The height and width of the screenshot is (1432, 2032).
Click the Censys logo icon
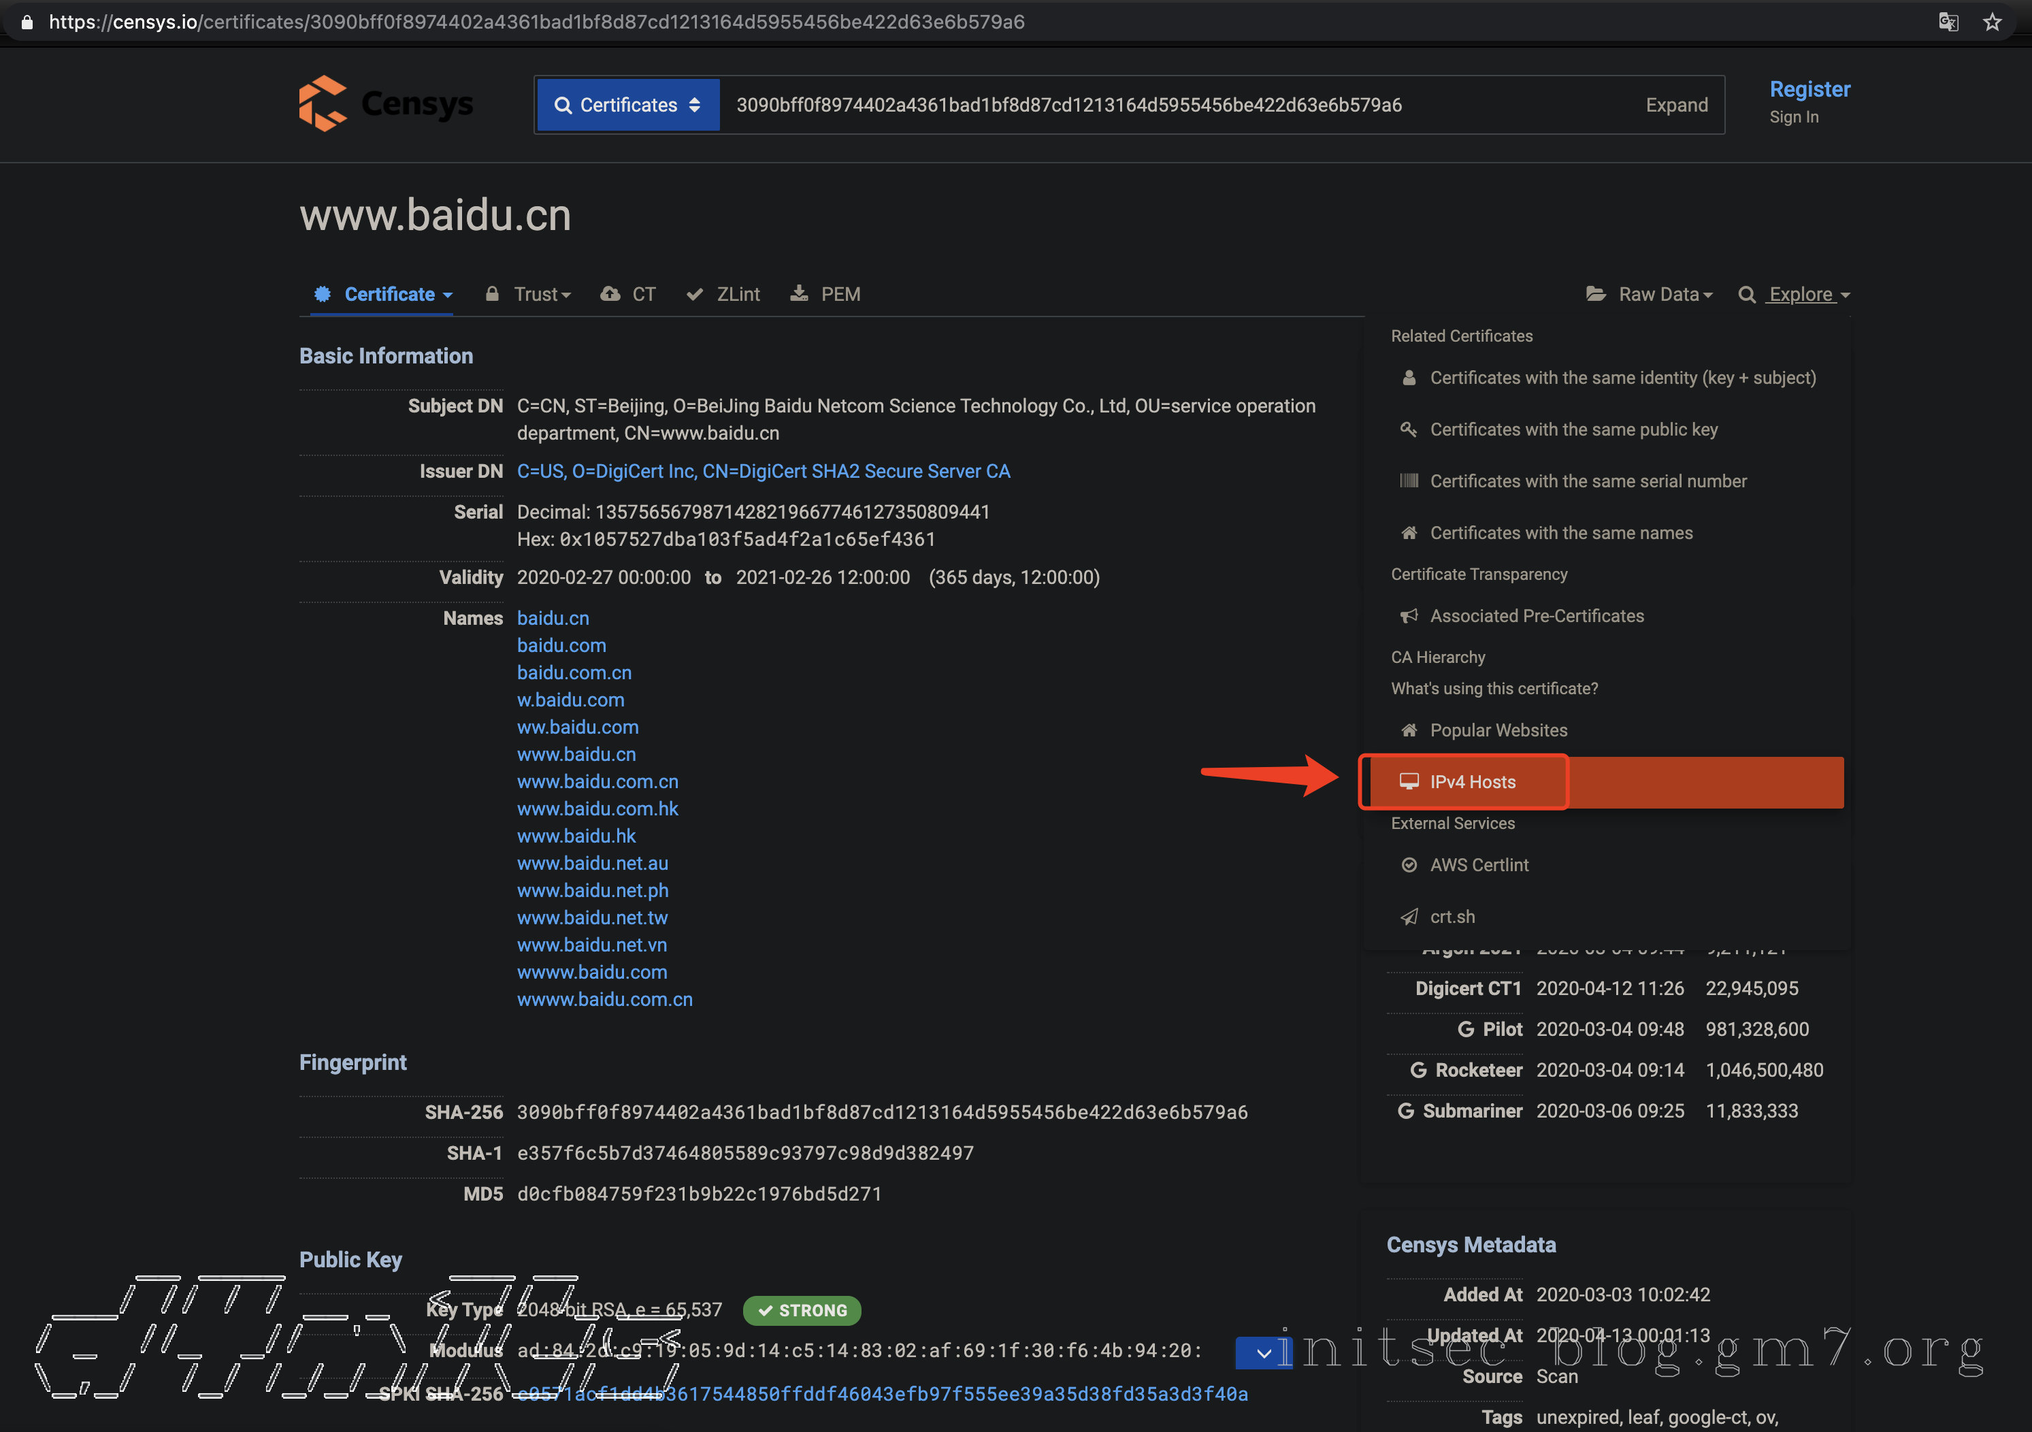click(x=322, y=103)
